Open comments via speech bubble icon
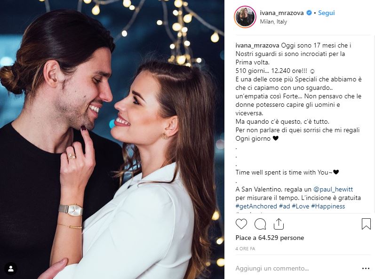The image size is (375, 279). [x=260, y=224]
